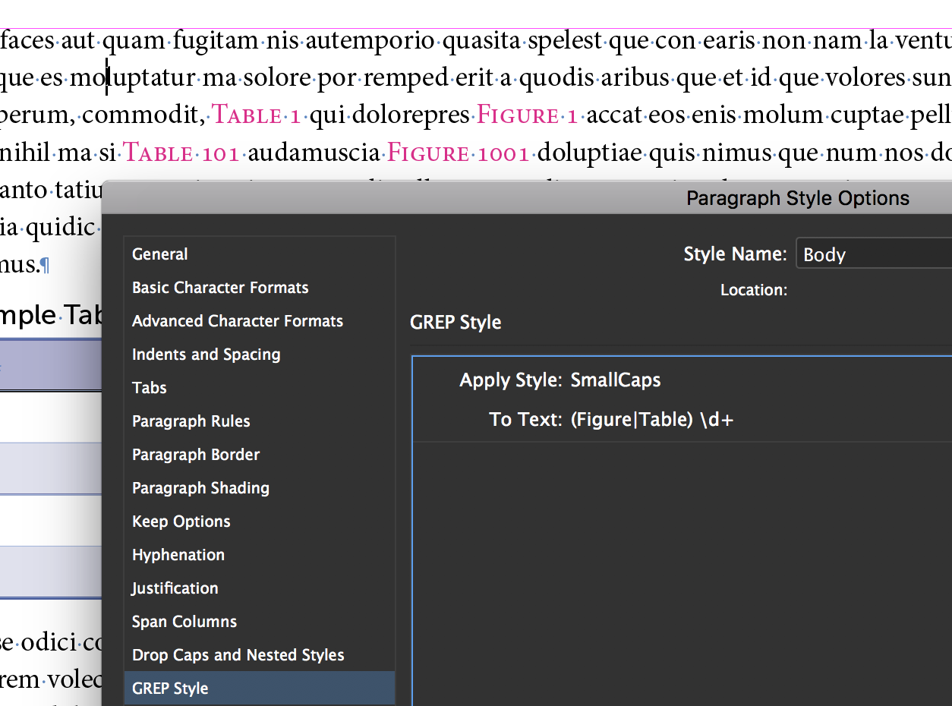This screenshot has height=706, width=952.
Task: Select Advanced Character Formats in the sidebar
Action: (237, 320)
